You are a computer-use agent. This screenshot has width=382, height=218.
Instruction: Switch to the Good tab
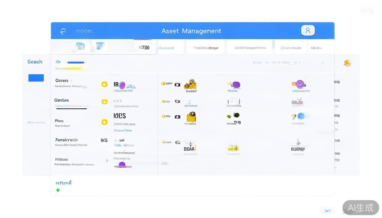[x=291, y=48]
